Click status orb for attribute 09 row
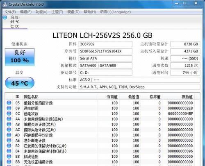 [9, 108]
